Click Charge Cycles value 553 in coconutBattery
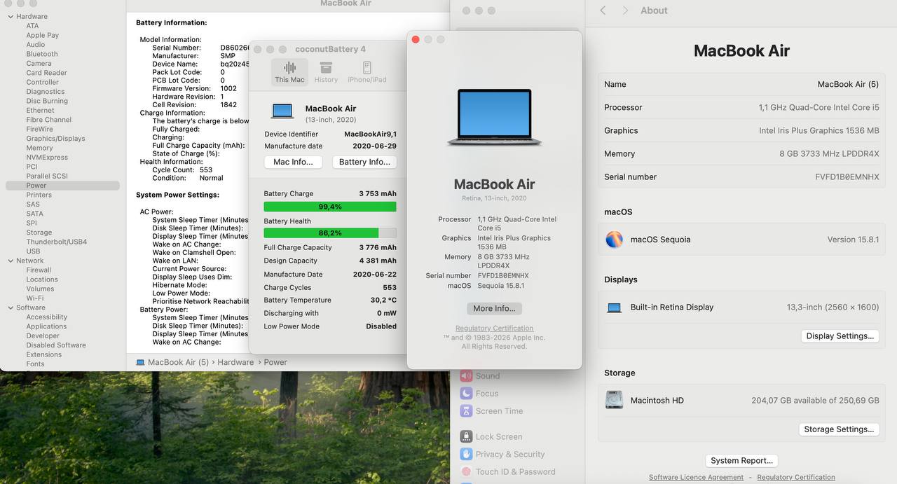The height and width of the screenshot is (484, 897). pyautogui.click(x=390, y=287)
